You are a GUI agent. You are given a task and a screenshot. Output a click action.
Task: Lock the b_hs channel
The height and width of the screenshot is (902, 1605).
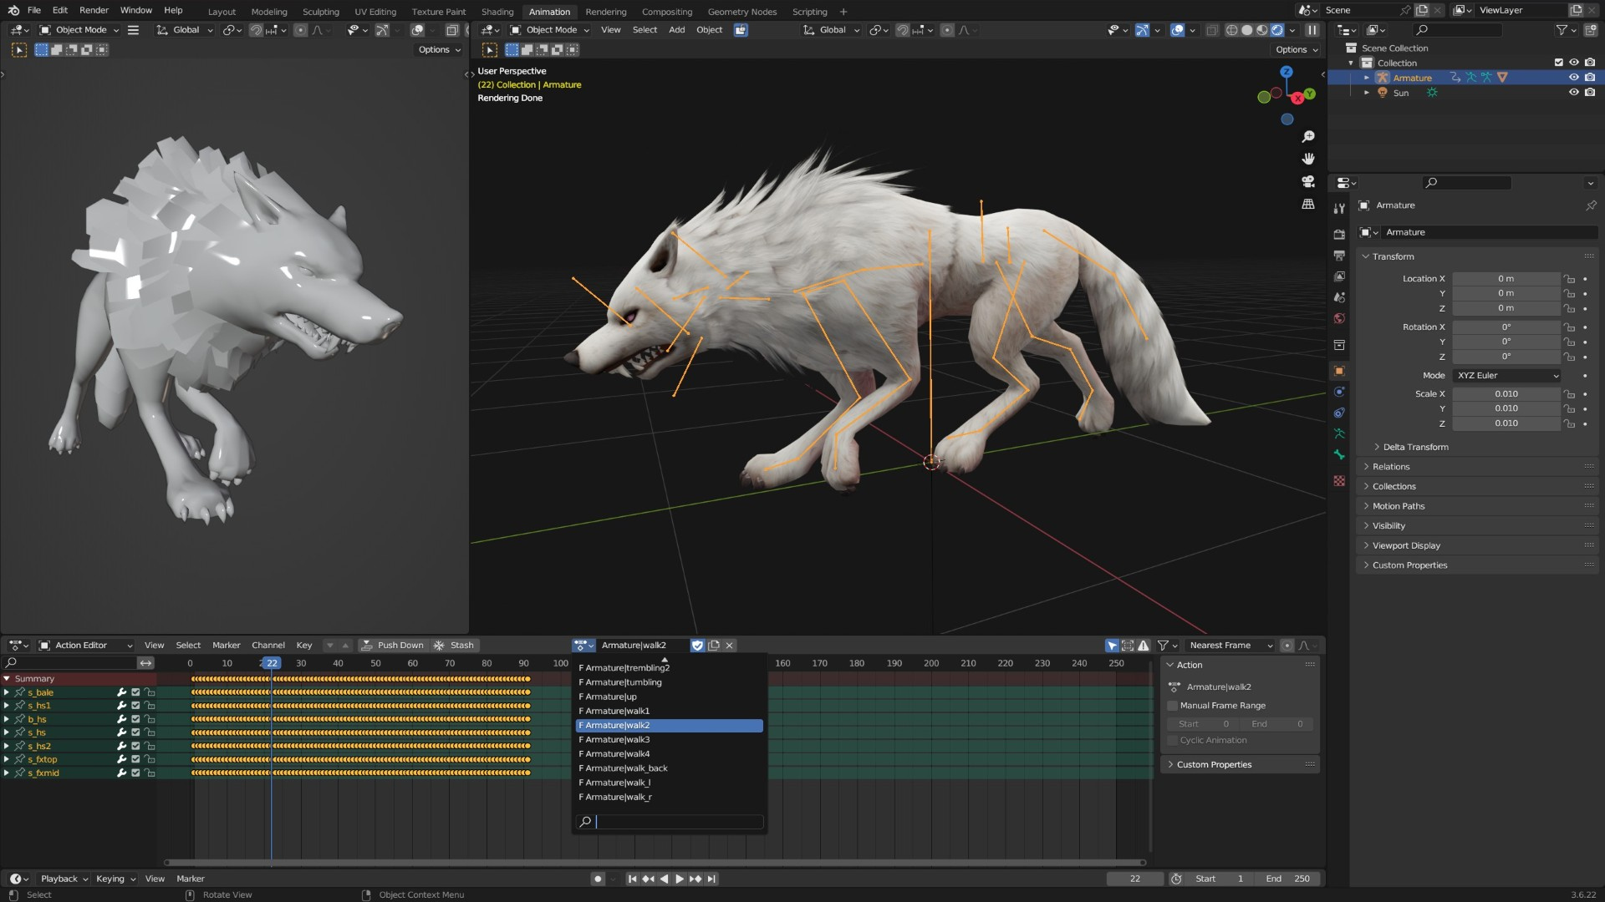(150, 719)
